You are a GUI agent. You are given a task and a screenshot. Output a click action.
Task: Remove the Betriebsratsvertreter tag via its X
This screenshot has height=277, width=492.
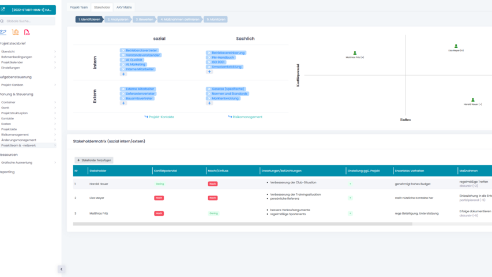123,51
